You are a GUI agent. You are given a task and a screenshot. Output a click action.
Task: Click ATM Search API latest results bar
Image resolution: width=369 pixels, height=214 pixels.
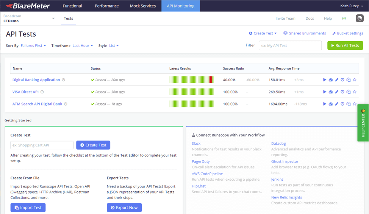coord(192,104)
